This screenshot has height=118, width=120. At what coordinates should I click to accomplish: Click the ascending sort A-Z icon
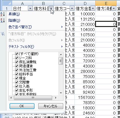(x=3, y=14)
